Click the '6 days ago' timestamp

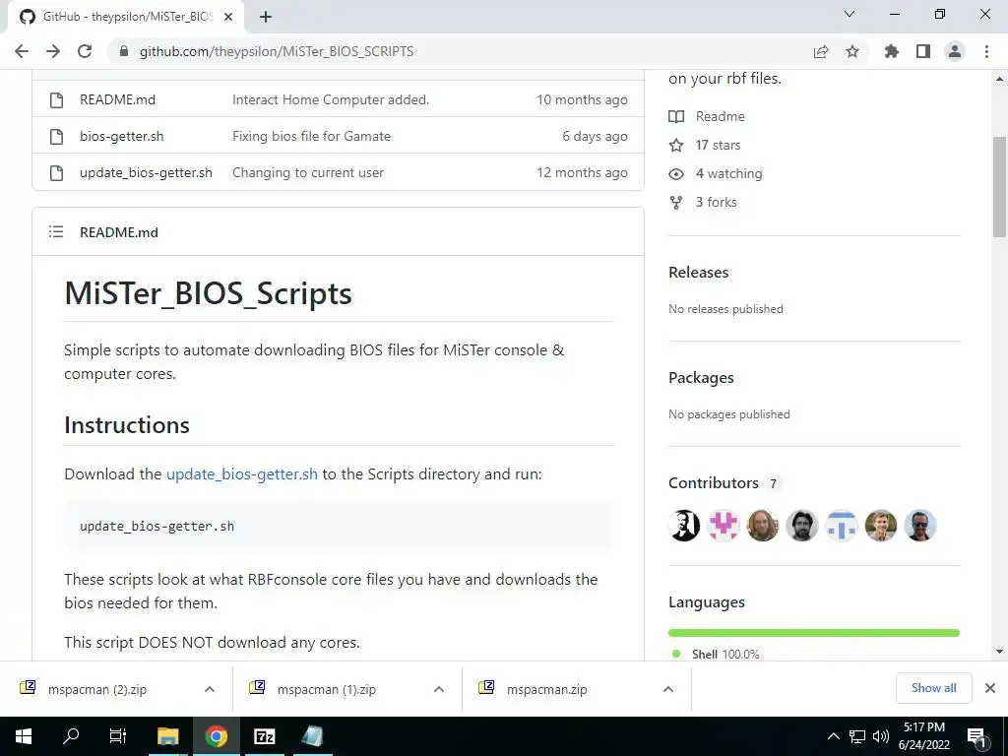coord(595,136)
